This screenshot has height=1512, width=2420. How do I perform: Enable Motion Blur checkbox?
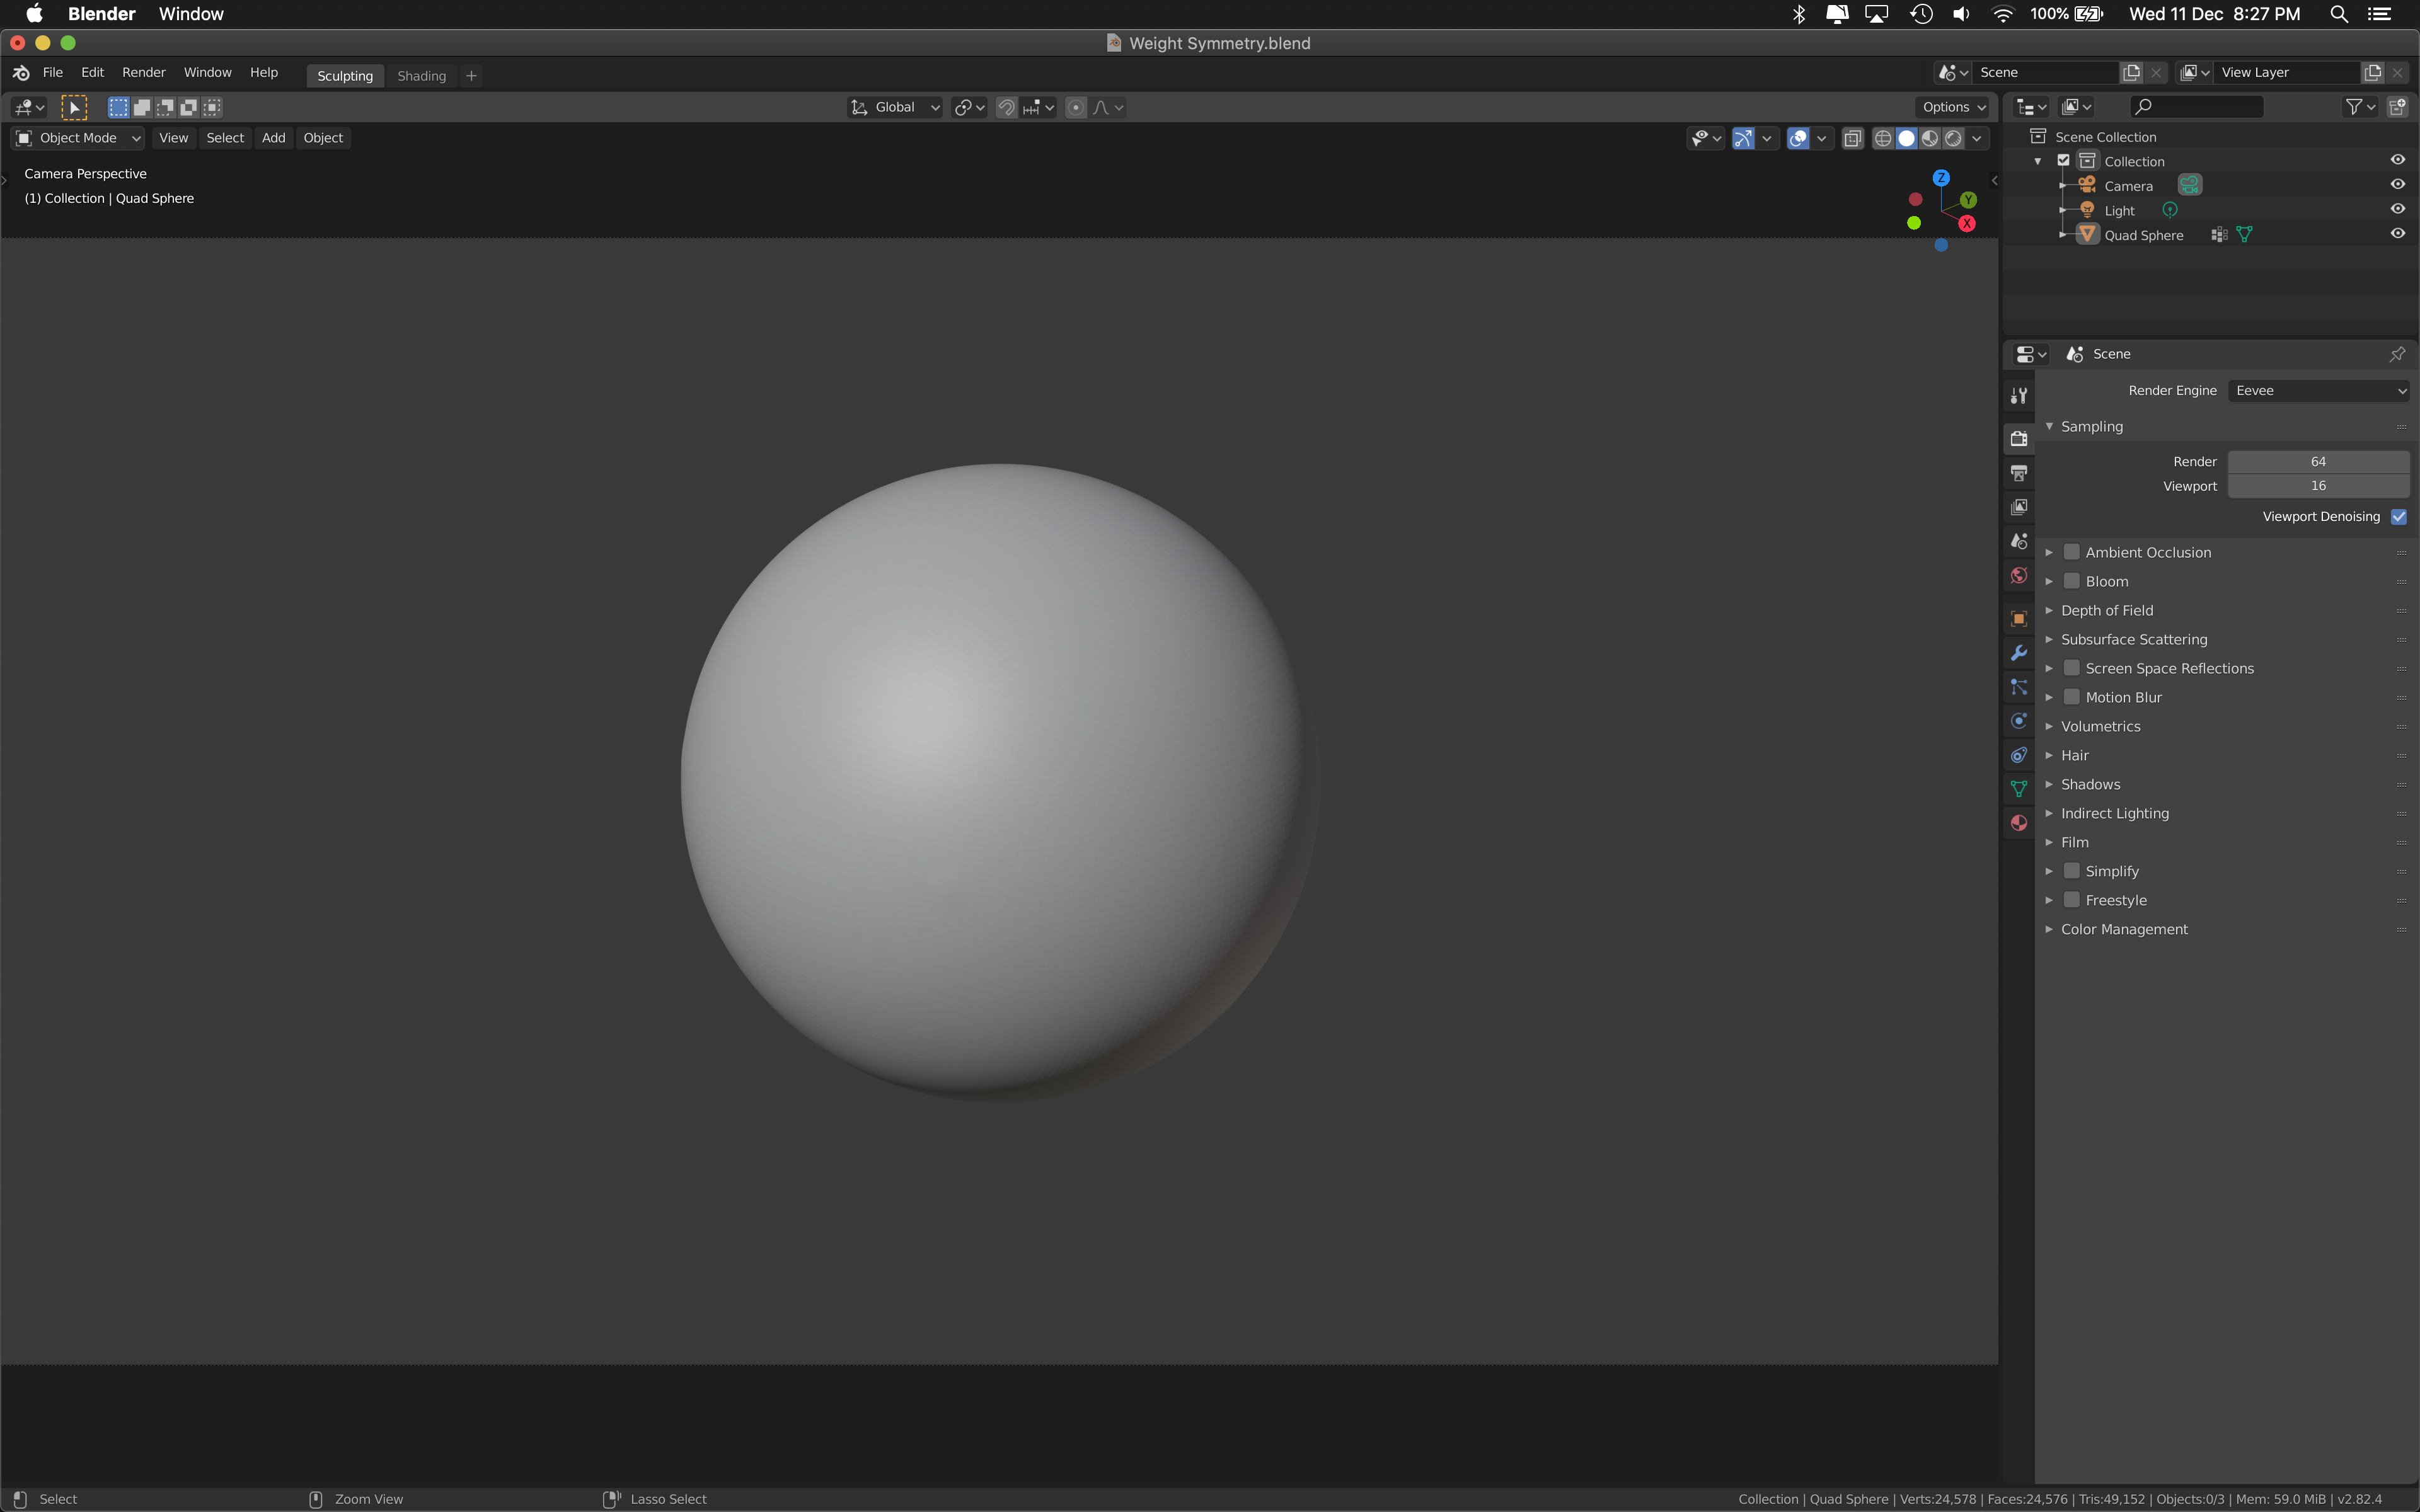[2072, 697]
